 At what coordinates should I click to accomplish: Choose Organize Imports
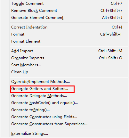tap(69, 58)
